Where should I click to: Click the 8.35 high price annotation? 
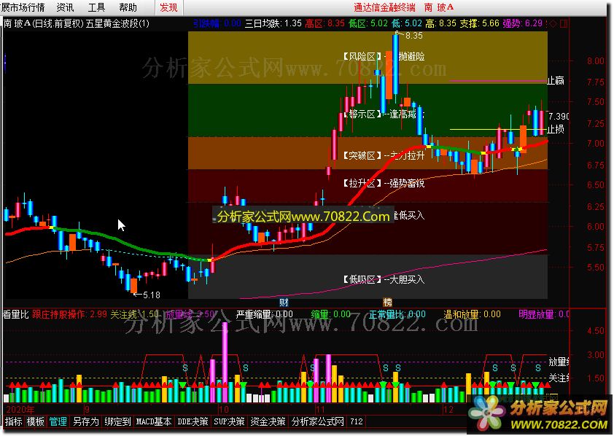414,36
